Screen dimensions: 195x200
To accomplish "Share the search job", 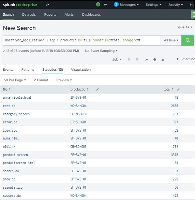I will pyautogui.click(x=146, y=59).
